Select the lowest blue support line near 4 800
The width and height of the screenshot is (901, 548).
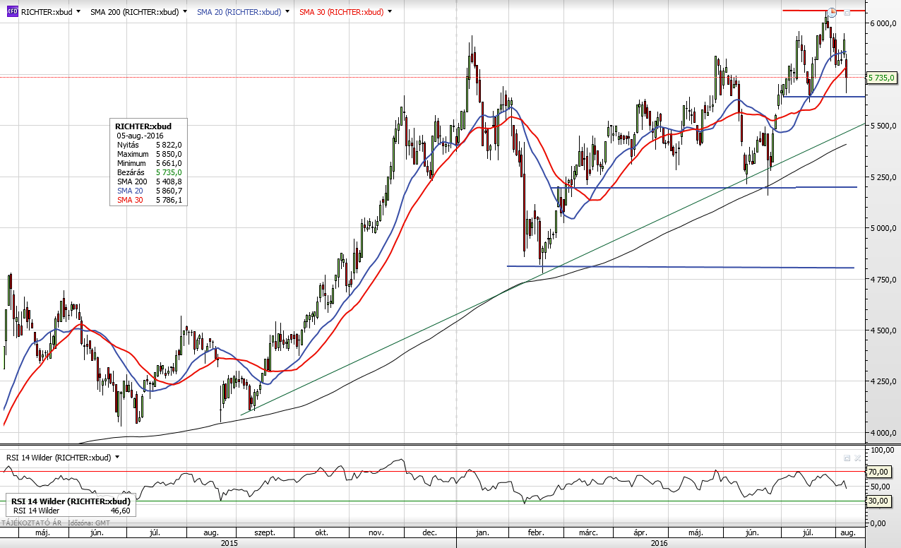point(681,267)
